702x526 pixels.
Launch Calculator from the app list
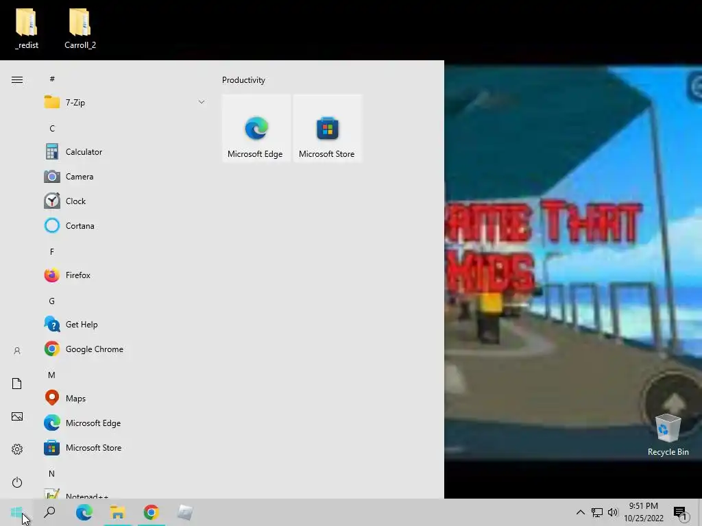coord(125,151)
